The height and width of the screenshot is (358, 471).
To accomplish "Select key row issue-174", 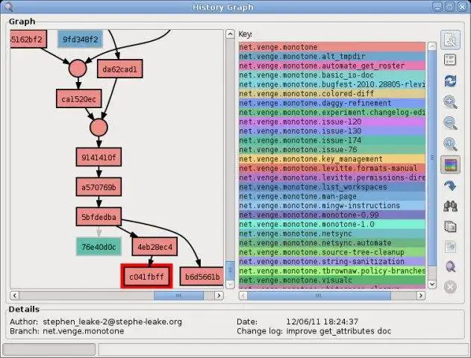I will tap(332, 140).
